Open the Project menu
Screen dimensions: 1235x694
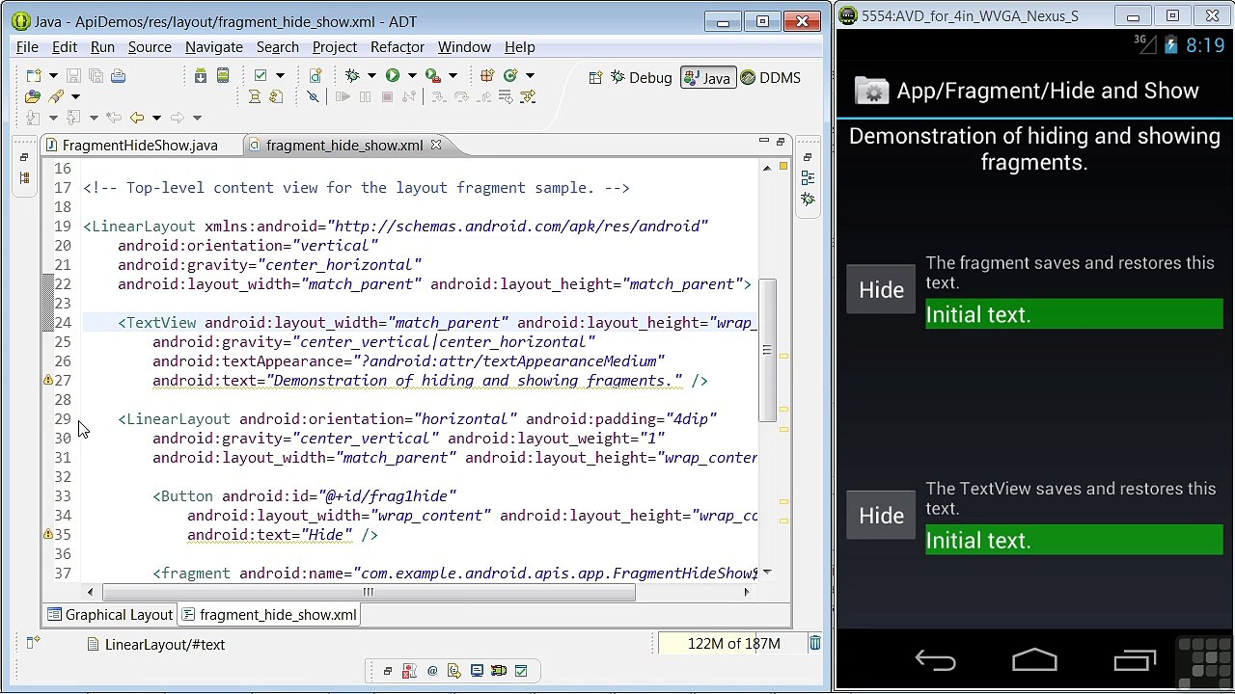click(x=335, y=47)
